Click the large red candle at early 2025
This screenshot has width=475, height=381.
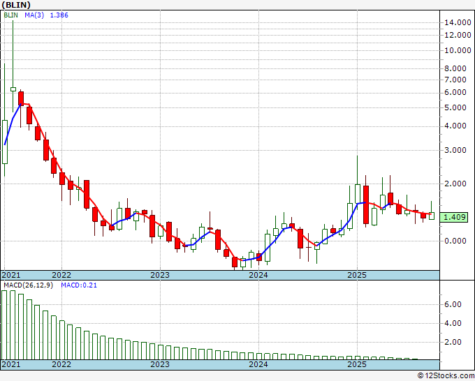pos(365,205)
